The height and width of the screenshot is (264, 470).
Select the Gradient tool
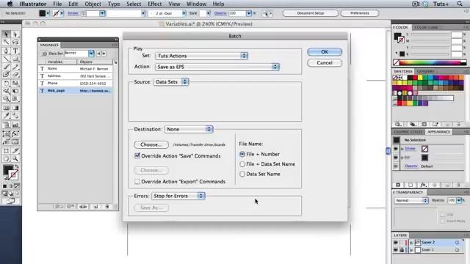[15, 108]
